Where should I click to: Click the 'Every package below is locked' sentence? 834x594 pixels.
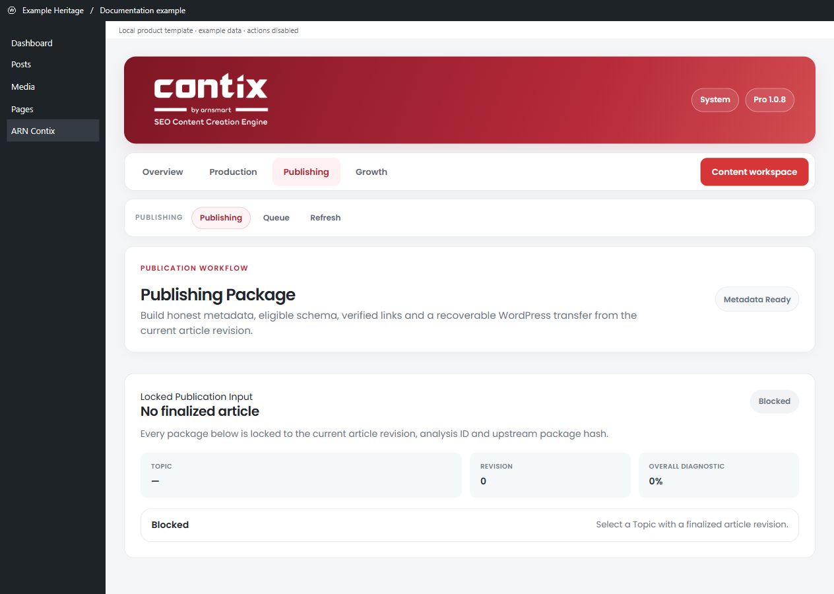[x=374, y=434]
